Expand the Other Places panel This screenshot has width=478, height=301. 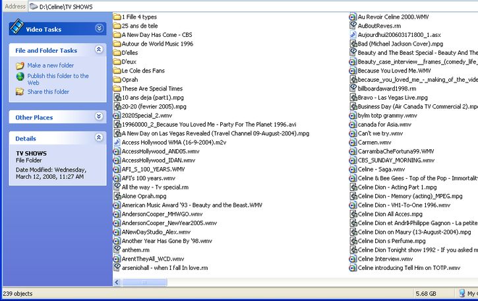(x=99, y=116)
